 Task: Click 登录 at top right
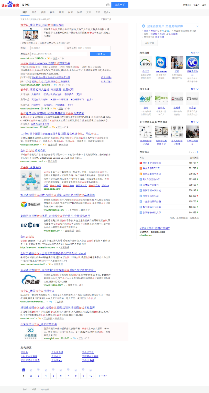(x=204, y=5)
